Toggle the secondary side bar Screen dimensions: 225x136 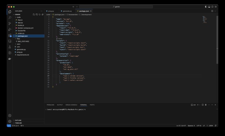coord(212,7)
